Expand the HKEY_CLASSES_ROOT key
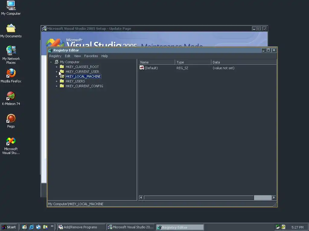This screenshot has width=309, height=231. 56,67
